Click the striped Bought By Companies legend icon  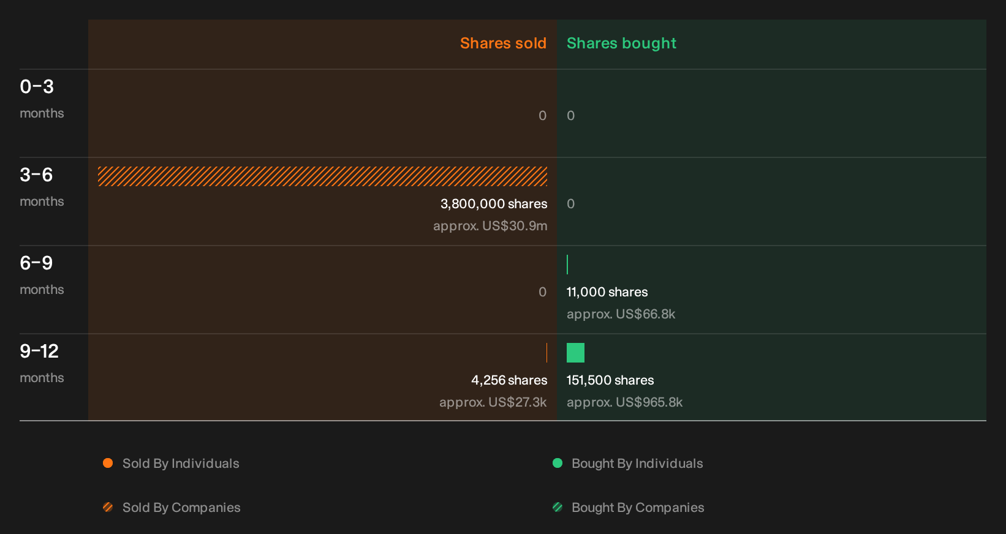tap(558, 507)
